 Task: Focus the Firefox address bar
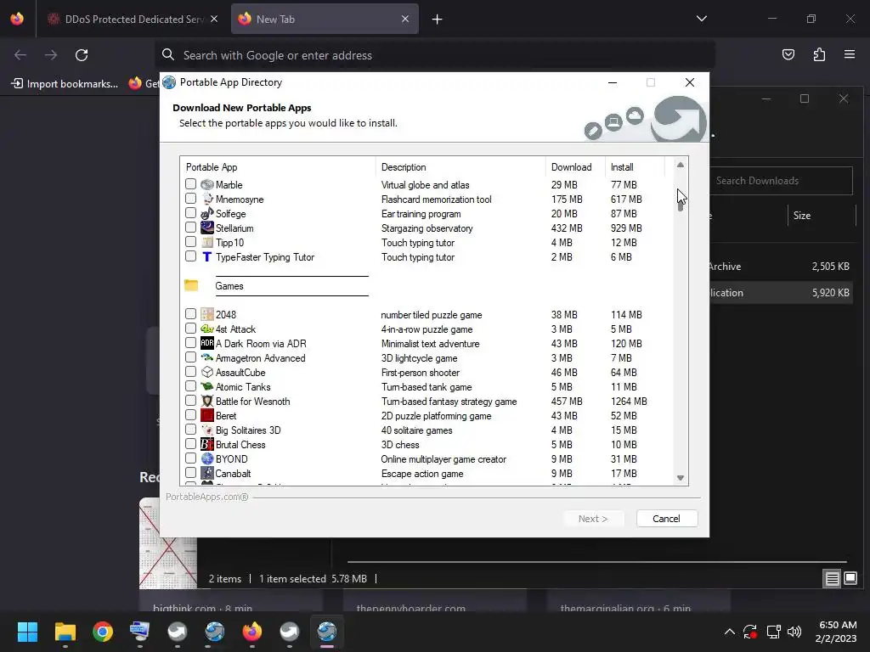pos(434,55)
